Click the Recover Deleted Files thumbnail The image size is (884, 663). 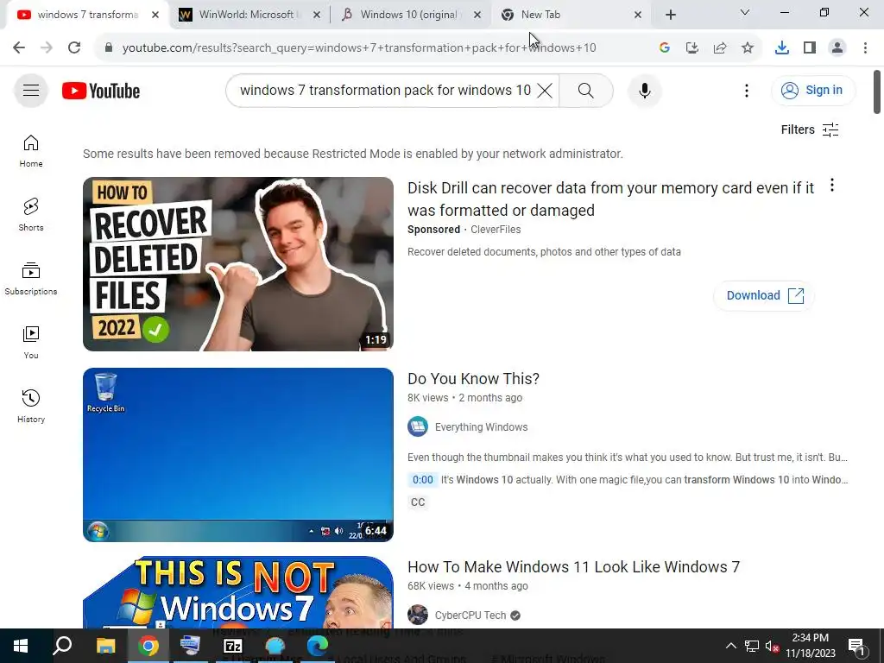(x=238, y=264)
